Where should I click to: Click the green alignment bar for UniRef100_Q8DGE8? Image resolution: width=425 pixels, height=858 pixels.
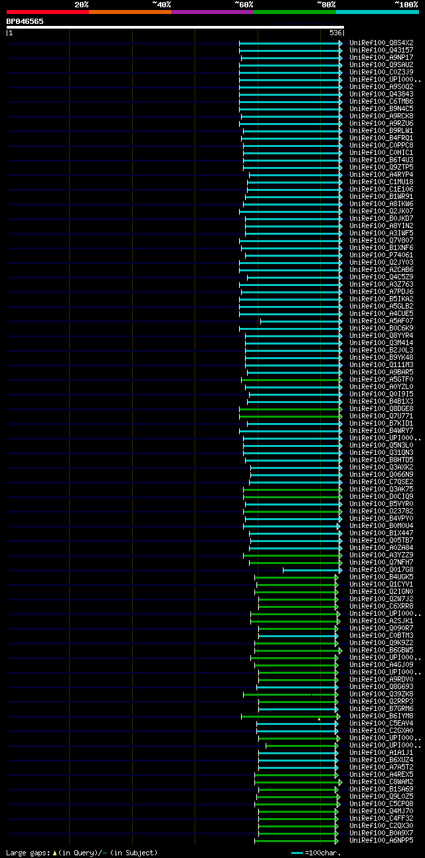tap(290, 409)
